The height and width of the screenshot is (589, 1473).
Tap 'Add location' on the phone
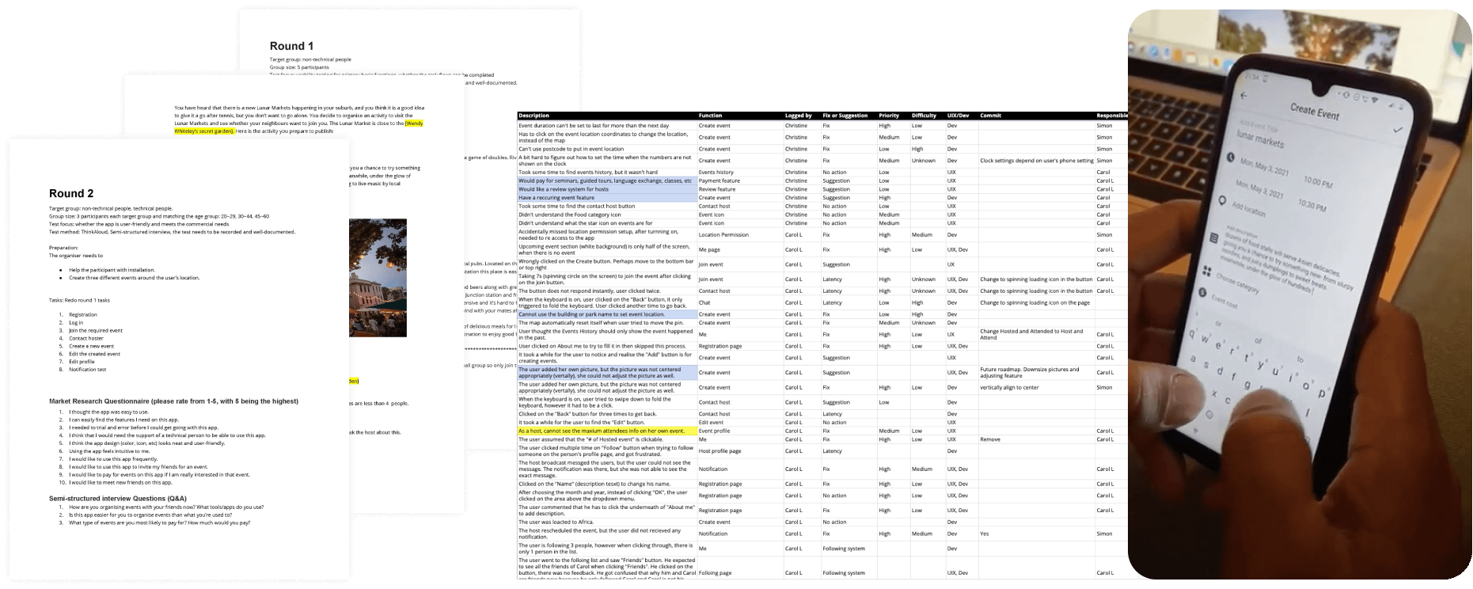pos(1248,209)
